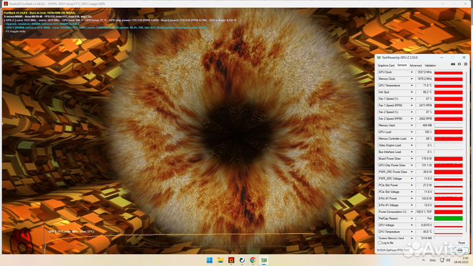Click the GPU-Z screenshot camera icon

pyautogui.click(x=452, y=65)
